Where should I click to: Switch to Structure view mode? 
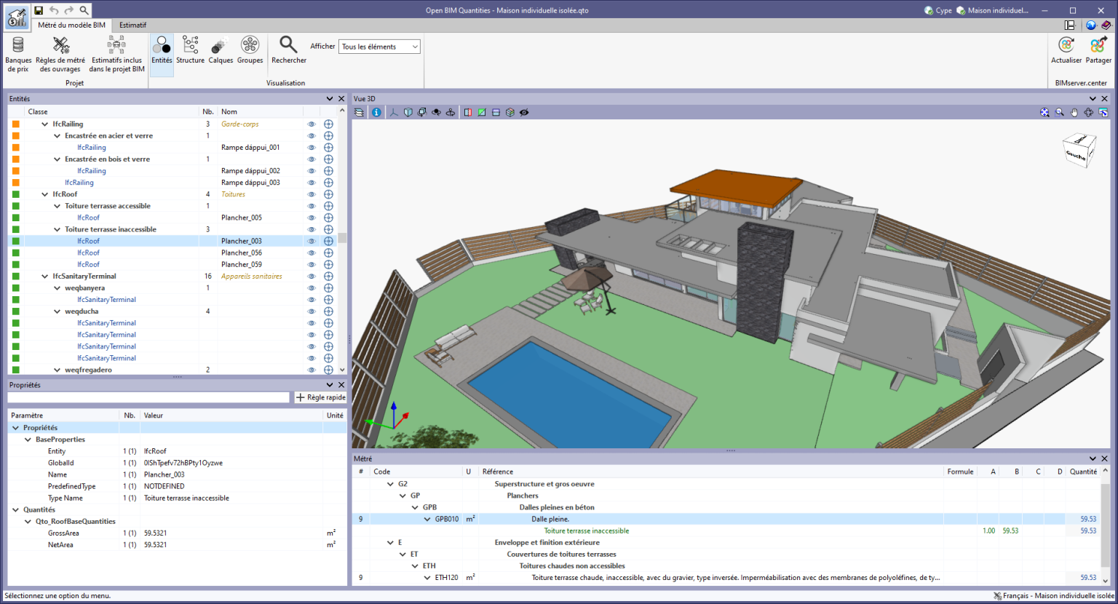point(190,51)
